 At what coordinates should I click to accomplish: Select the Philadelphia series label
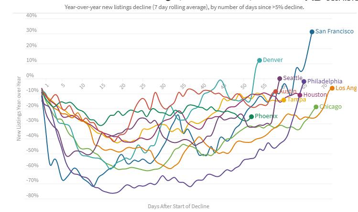coord(325,81)
